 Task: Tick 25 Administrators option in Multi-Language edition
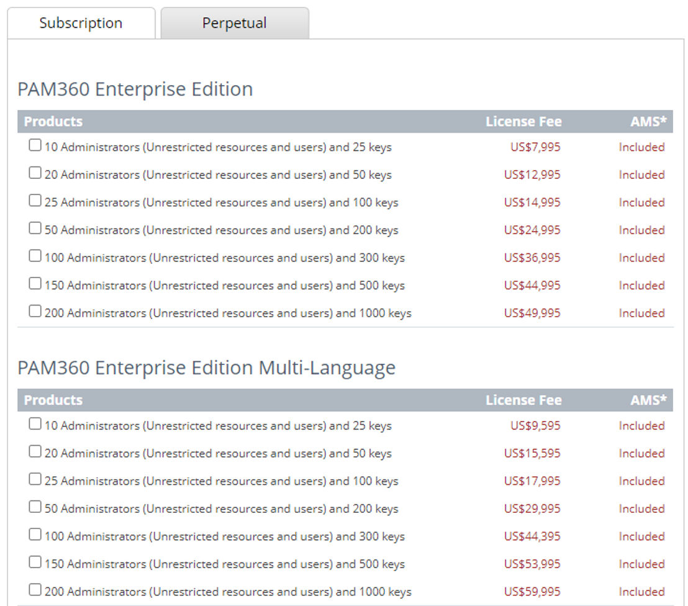pyautogui.click(x=35, y=479)
